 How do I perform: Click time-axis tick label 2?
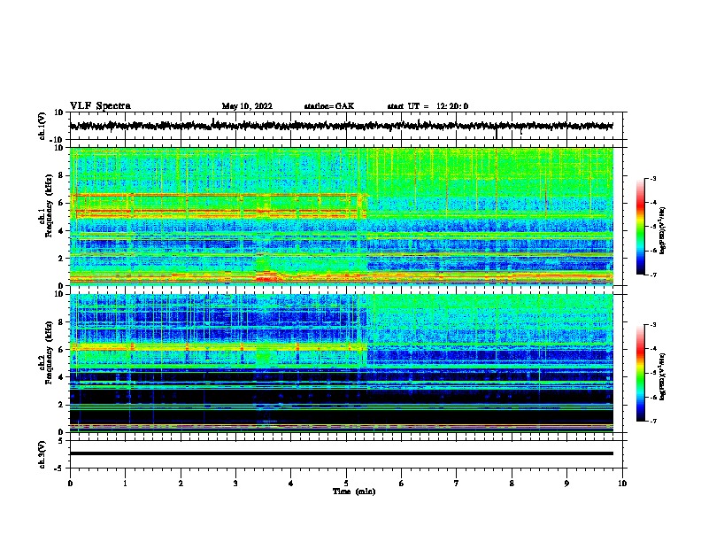pyautogui.click(x=181, y=484)
